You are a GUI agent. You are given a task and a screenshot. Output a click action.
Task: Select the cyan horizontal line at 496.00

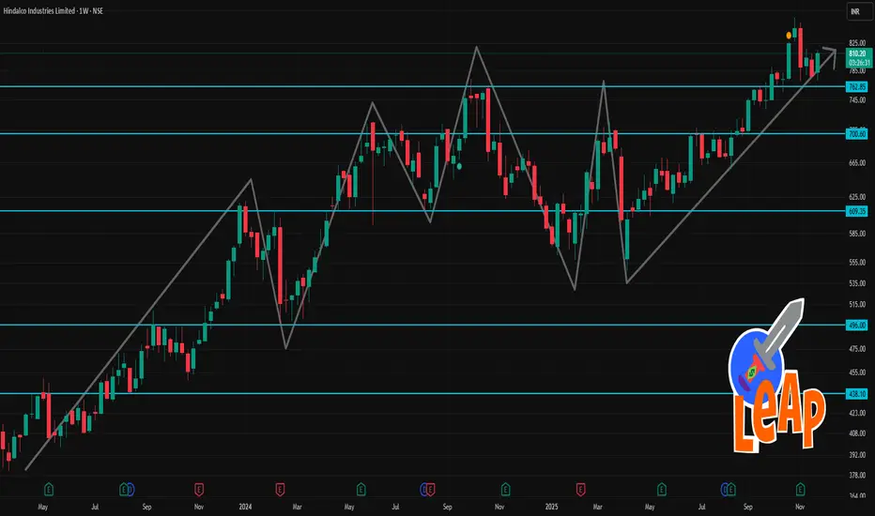coord(423,325)
